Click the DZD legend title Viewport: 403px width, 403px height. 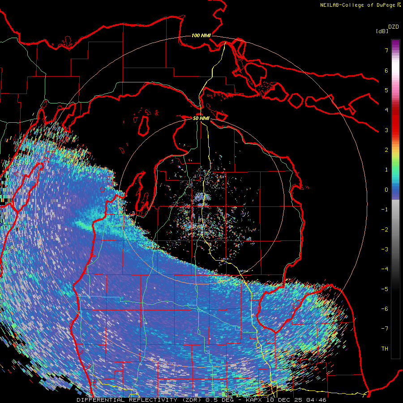394,27
